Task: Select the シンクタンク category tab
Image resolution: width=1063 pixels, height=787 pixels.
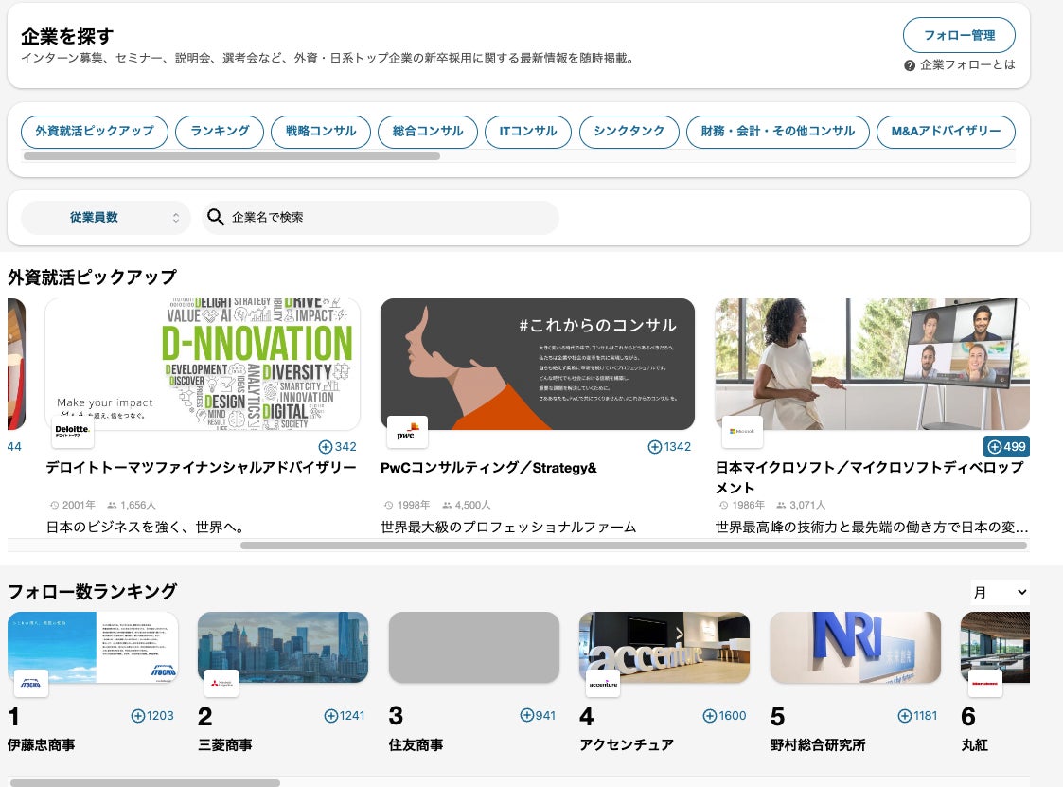Action: pyautogui.click(x=629, y=131)
